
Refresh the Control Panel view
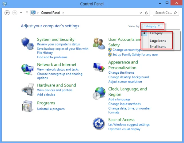pos(147,13)
